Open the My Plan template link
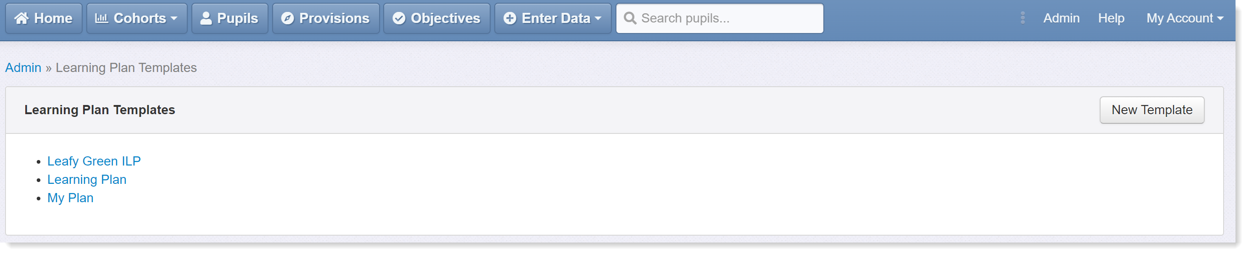Image resolution: width=1247 pixels, height=254 pixels. pos(70,198)
